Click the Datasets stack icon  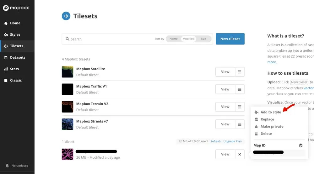coord(6,58)
